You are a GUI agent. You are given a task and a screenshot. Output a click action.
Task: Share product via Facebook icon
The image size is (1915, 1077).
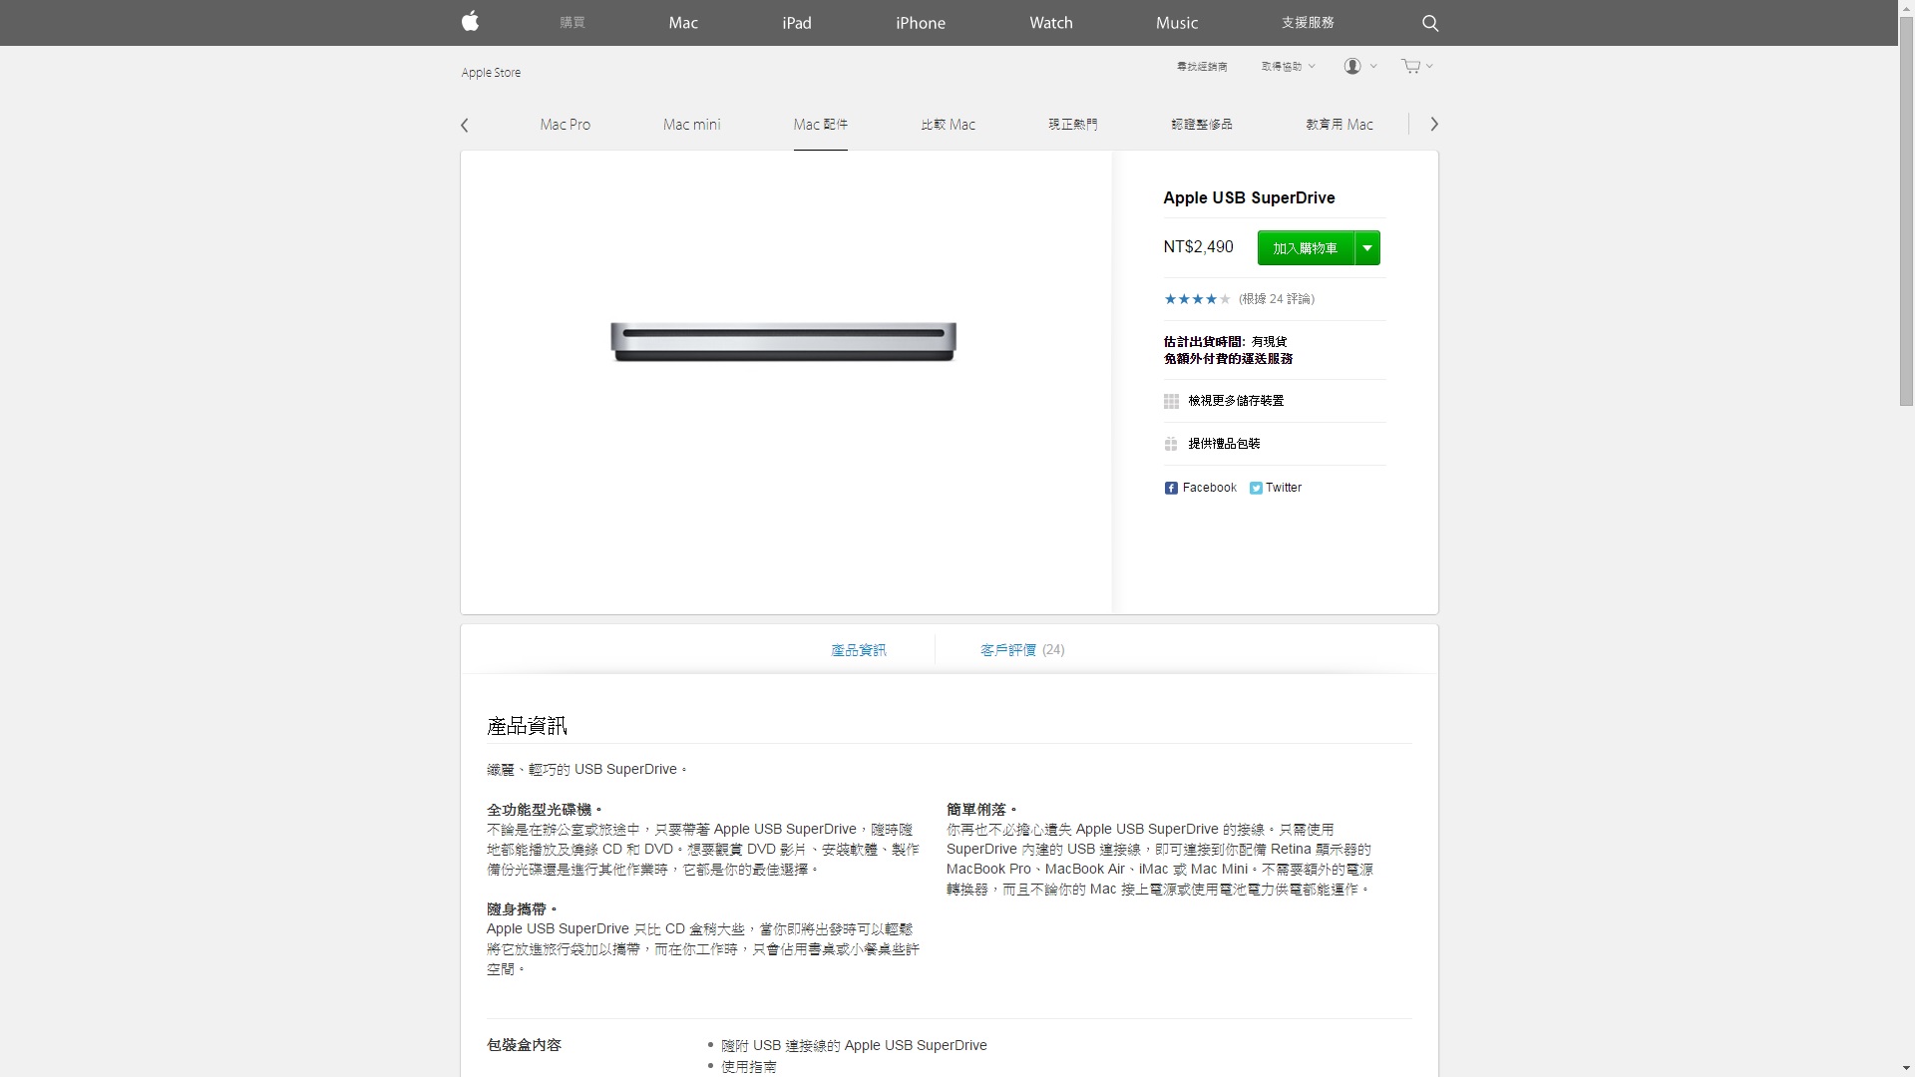point(1171,488)
